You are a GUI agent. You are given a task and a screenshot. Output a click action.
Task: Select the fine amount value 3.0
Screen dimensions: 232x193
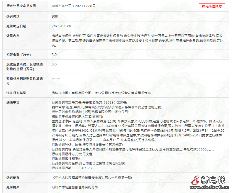point(54,54)
